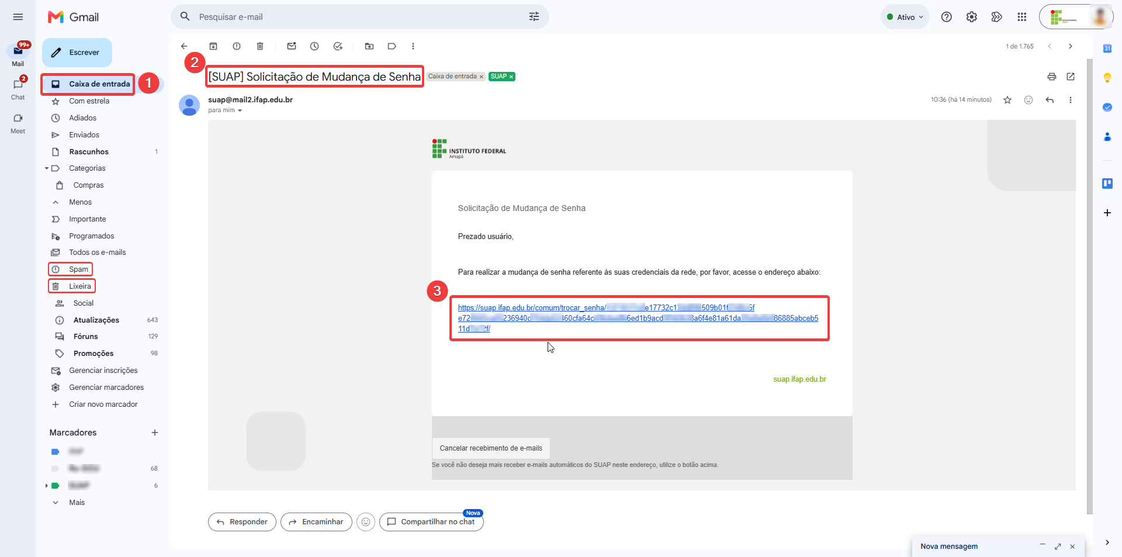Open the Rascunhos folder
This screenshot has width=1122, height=557.
89,152
